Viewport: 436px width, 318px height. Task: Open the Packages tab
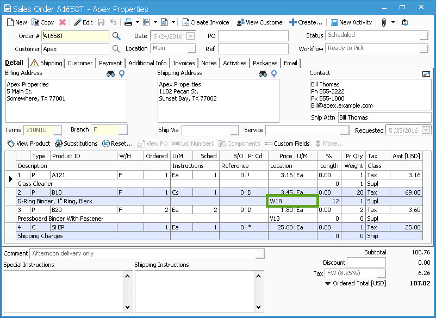(x=265, y=63)
